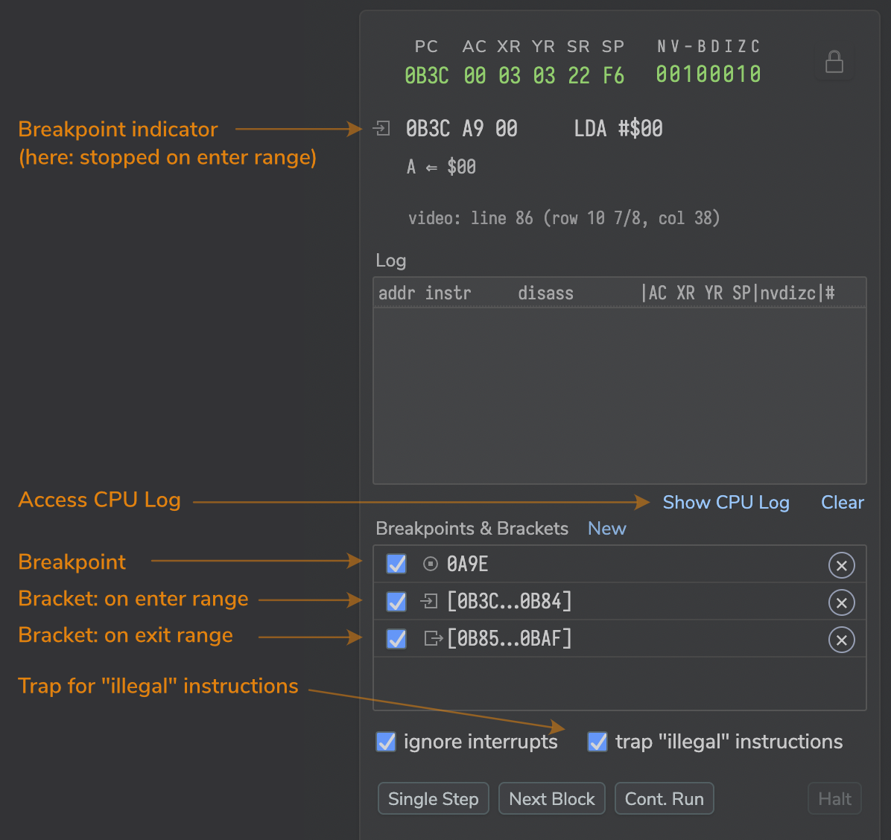Click the log column header row
891x840 pixels.
point(619,293)
